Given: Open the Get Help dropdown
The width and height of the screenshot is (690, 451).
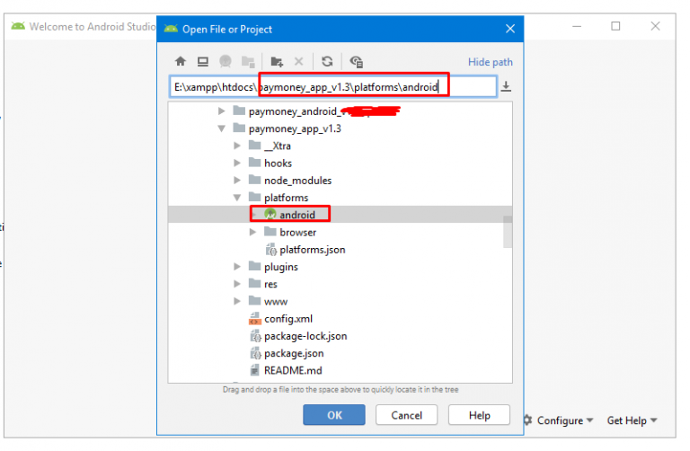Looking at the screenshot, I should (632, 420).
